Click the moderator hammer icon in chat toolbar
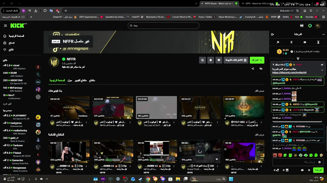 point(278,42)
